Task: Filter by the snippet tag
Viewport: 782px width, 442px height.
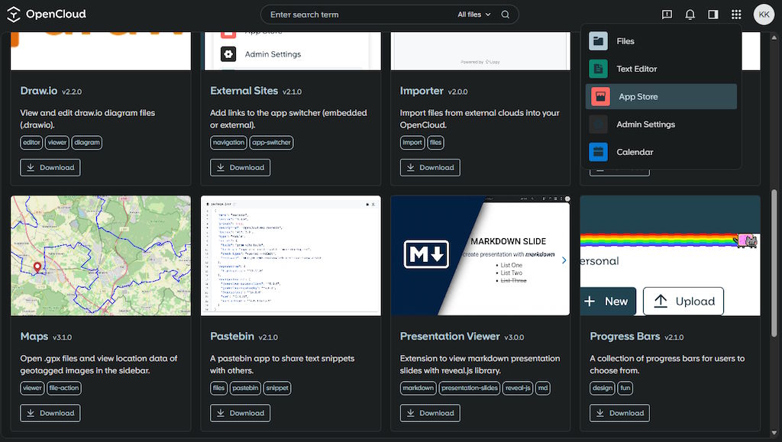Action: point(277,389)
